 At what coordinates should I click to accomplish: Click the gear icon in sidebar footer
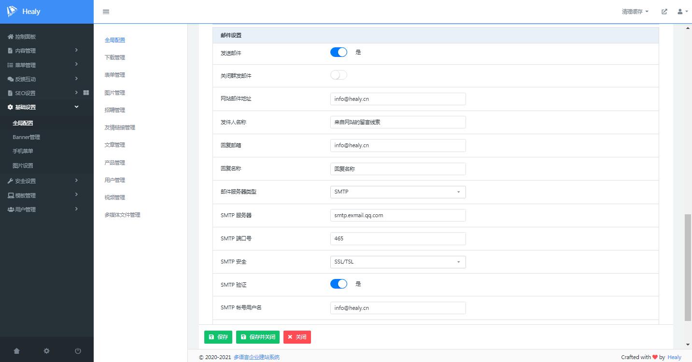[x=46, y=351]
